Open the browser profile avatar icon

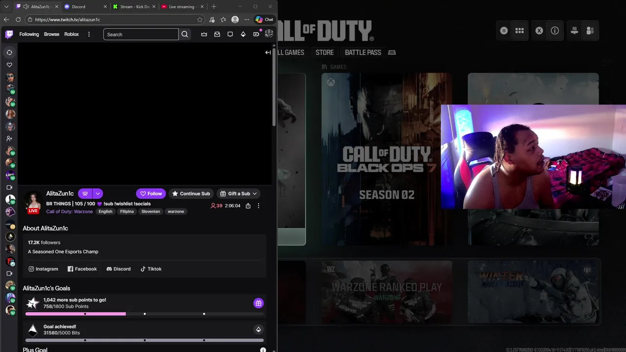[235, 20]
